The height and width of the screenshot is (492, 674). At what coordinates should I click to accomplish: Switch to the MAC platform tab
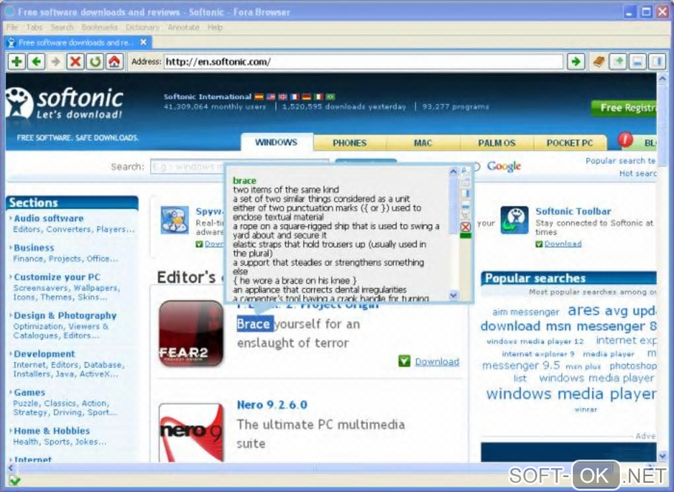(x=422, y=143)
